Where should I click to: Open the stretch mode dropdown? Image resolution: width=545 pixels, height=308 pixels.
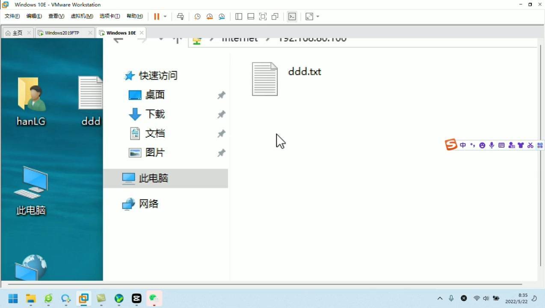pyautogui.click(x=317, y=16)
